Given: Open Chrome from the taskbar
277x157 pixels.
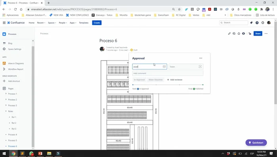Looking at the screenshot, I should [13, 153].
